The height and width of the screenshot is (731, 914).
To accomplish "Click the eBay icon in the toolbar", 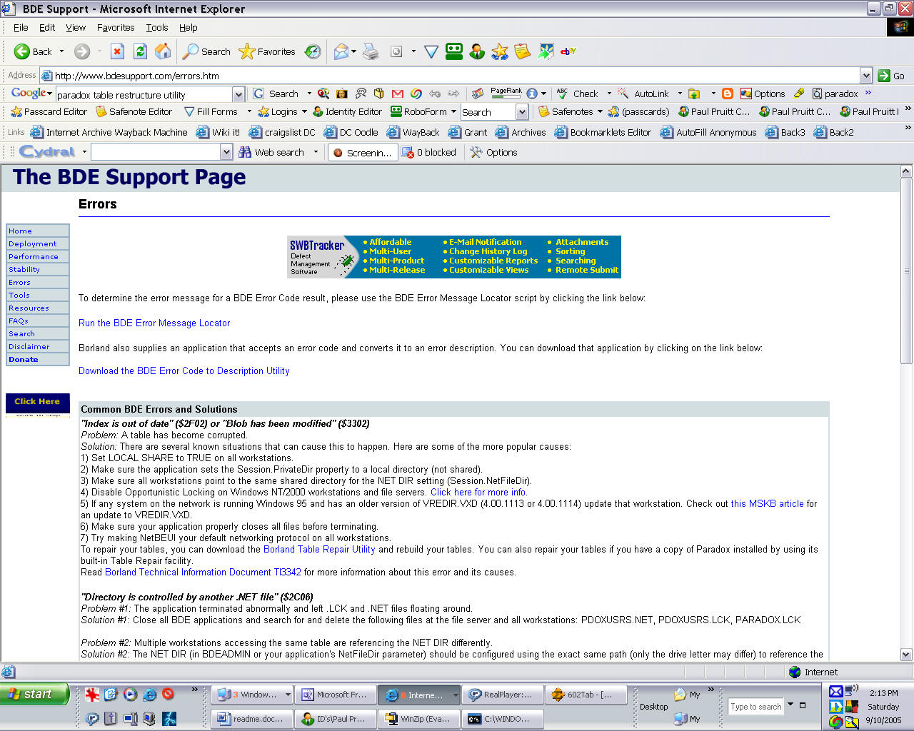I will click(x=568, y=51).
